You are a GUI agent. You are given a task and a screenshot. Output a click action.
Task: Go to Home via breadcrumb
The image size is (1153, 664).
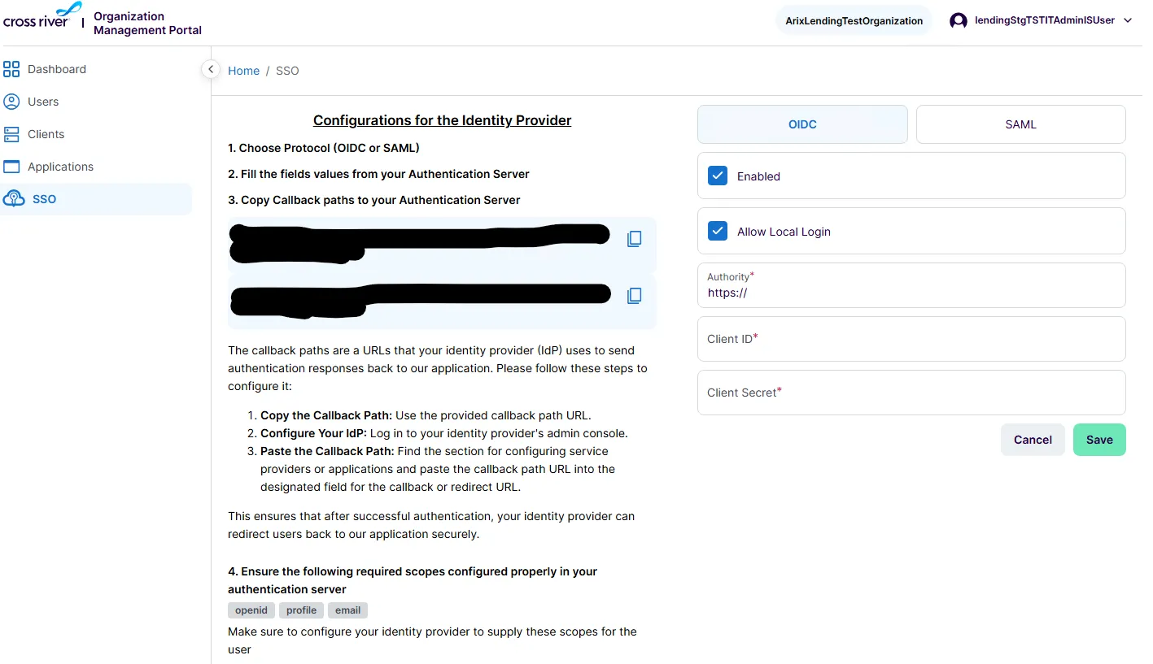pyautogui.click(x=243, y=71)
